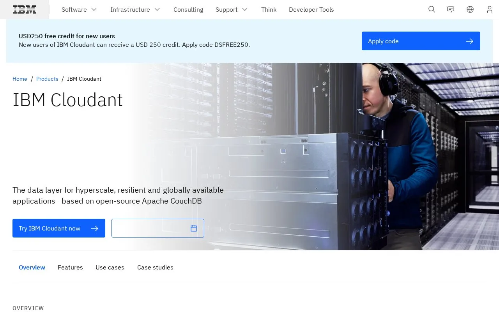Click the DSFREE250 promo description text
Screen dimensions: 499x312
tap(134, 44)
